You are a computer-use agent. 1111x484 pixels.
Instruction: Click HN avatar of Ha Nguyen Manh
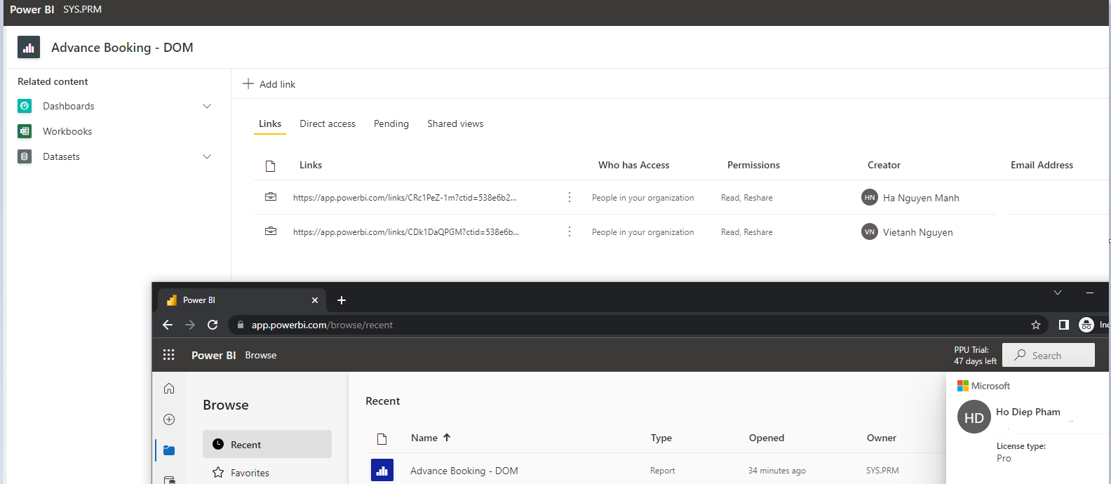870,197
